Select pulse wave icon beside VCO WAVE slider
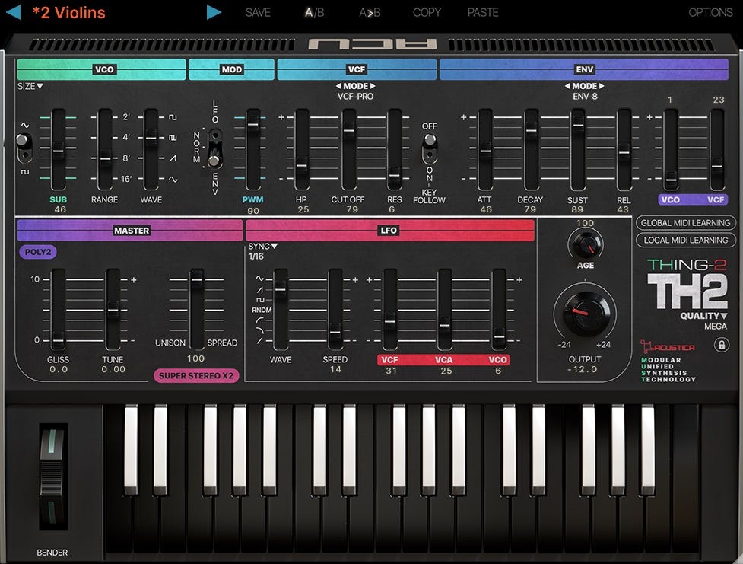743x564 pixels. (x=173, y=138)
